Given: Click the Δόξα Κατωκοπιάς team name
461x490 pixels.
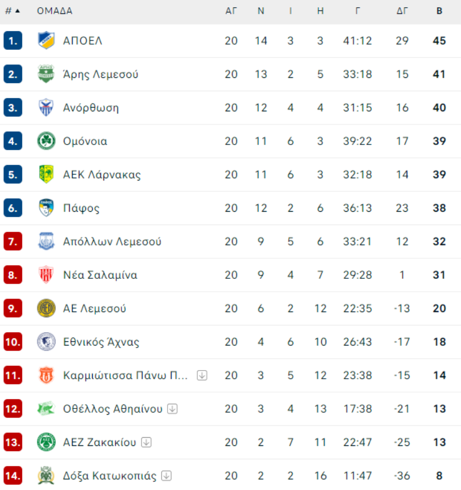Looking at the screenshot, I should coord(110,476).
